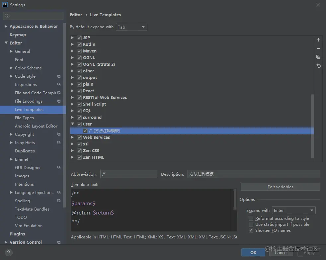
Task: Expand the Zen HTML template group
Action: pyautogui.click(x=72, y=157)
